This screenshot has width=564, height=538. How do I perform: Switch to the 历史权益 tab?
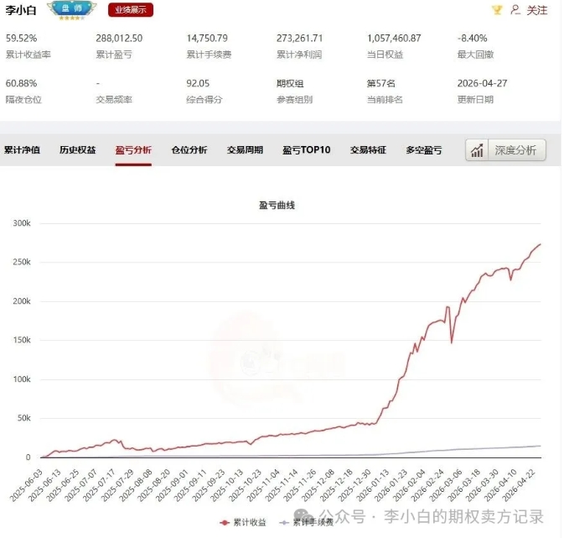[78, 150]
